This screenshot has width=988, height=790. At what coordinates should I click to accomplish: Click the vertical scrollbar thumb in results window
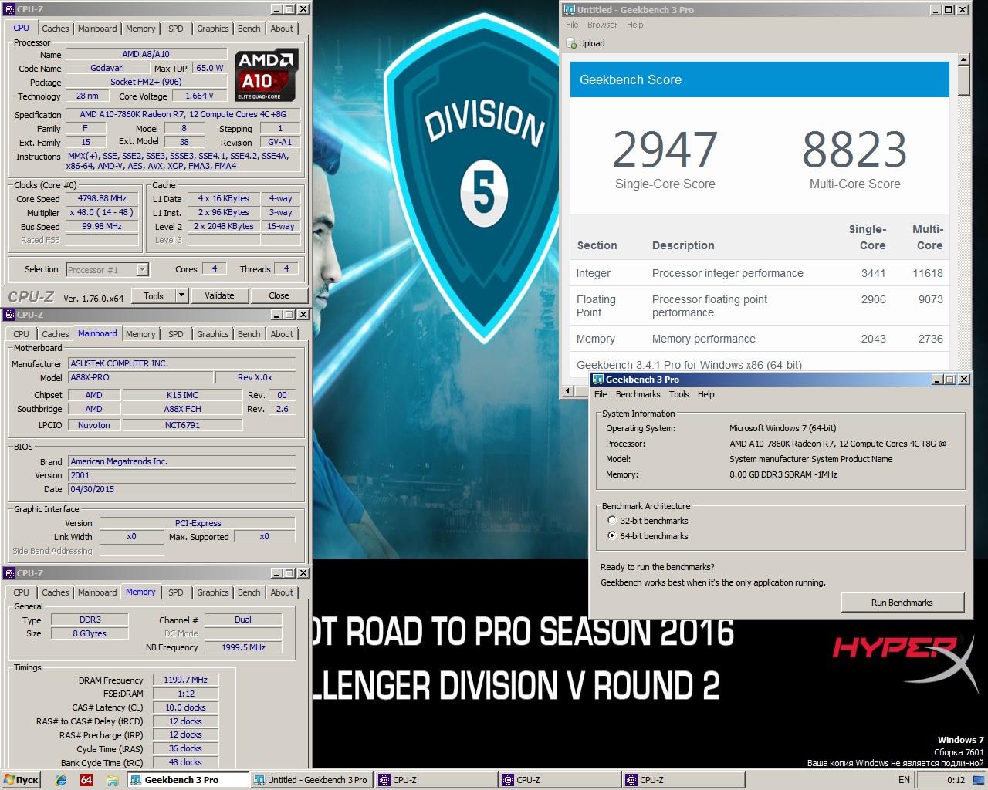click(x=963, y=81)
